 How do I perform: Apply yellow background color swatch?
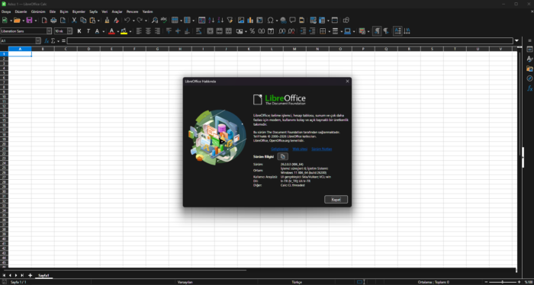pyautogui.click(x=124, y=31)
